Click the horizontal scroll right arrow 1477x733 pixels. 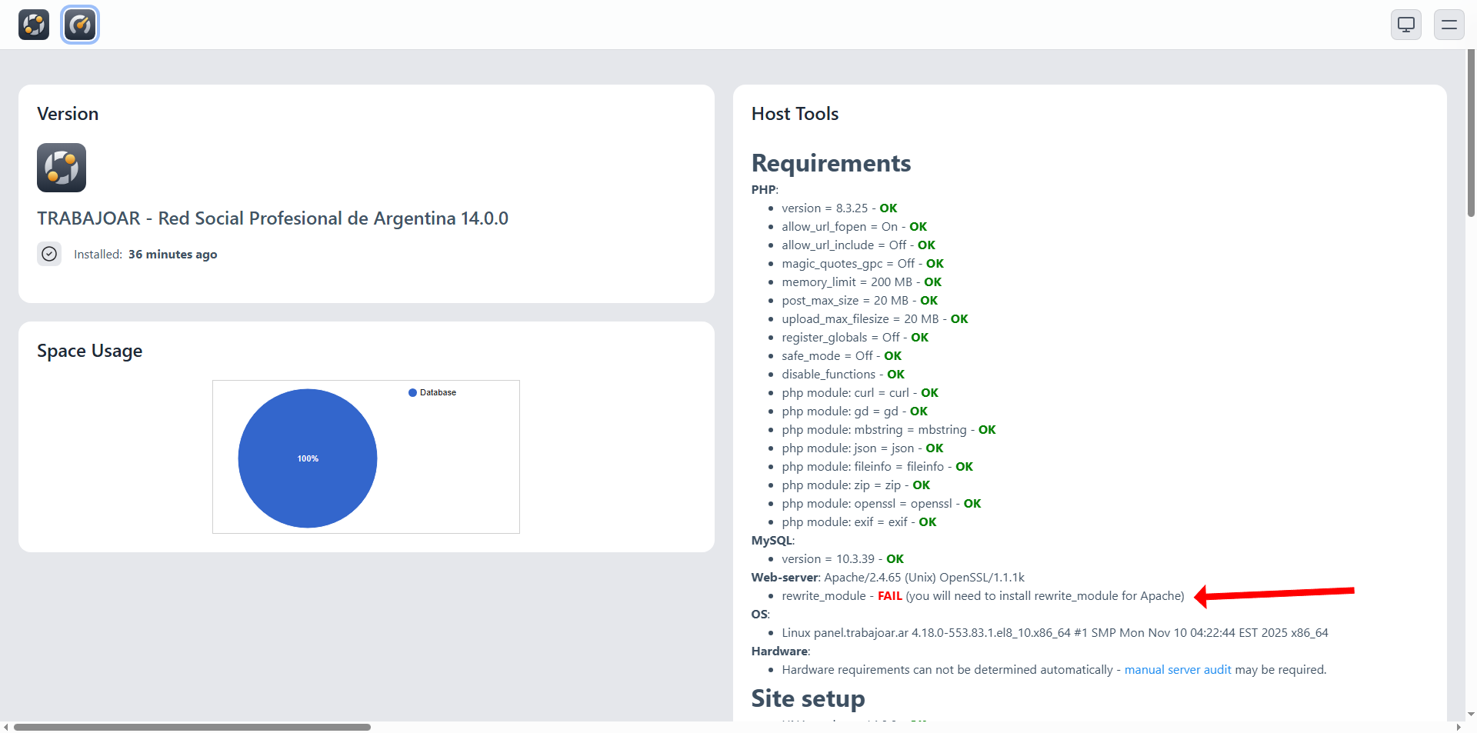(1459, 727)
